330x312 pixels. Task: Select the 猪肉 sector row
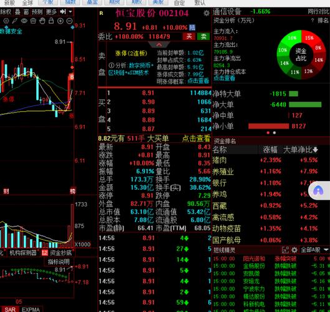271,160
